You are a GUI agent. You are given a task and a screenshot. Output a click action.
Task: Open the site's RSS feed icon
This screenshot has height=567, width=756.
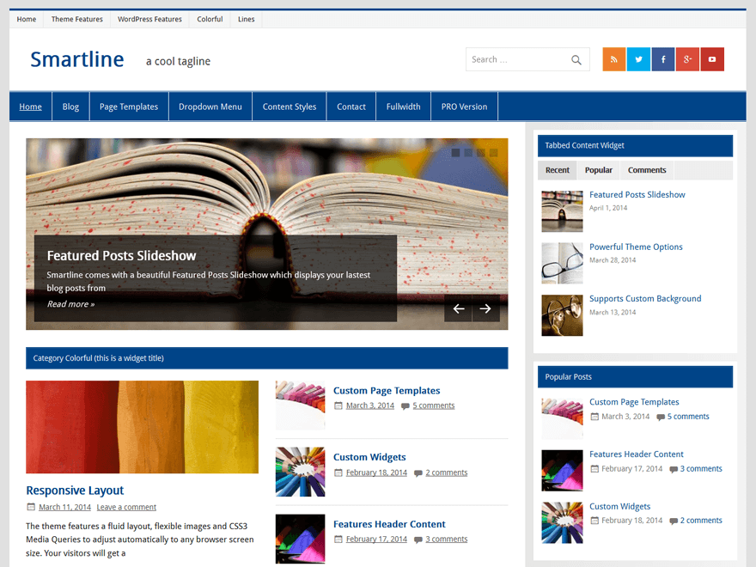[x=613, y=59]
